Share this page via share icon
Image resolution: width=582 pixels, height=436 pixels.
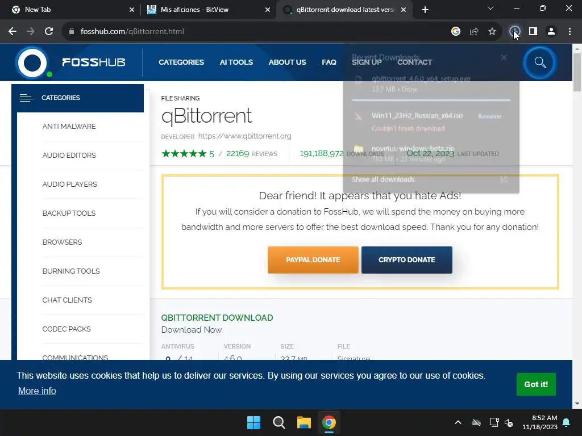[x=473, y=32]
